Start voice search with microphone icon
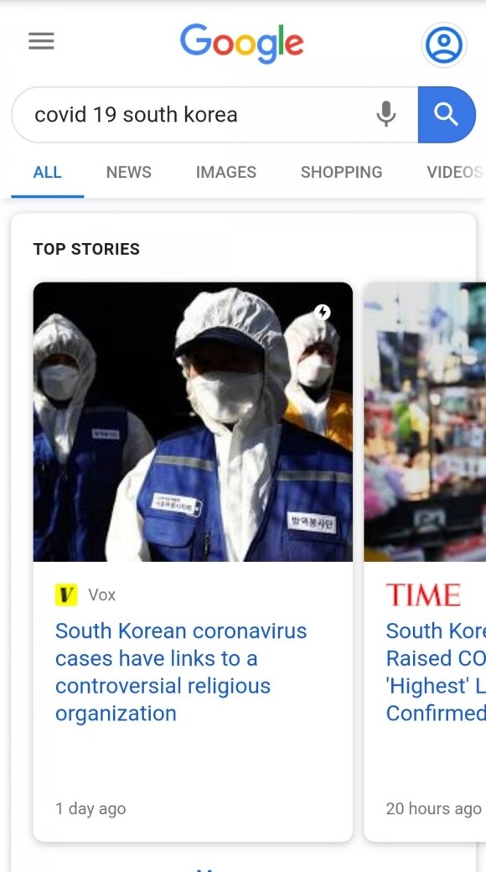 386,115
